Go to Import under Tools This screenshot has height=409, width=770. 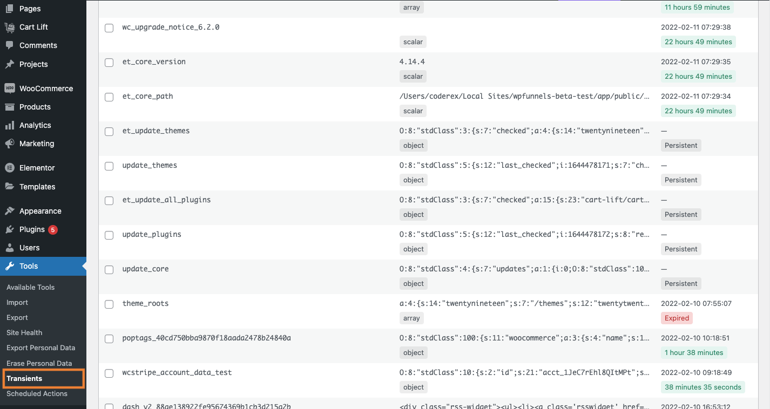point(17,302)
